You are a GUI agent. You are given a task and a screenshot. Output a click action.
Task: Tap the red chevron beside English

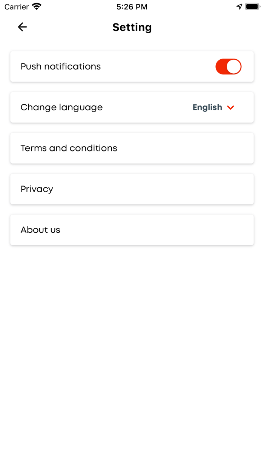tap(231, 108)
